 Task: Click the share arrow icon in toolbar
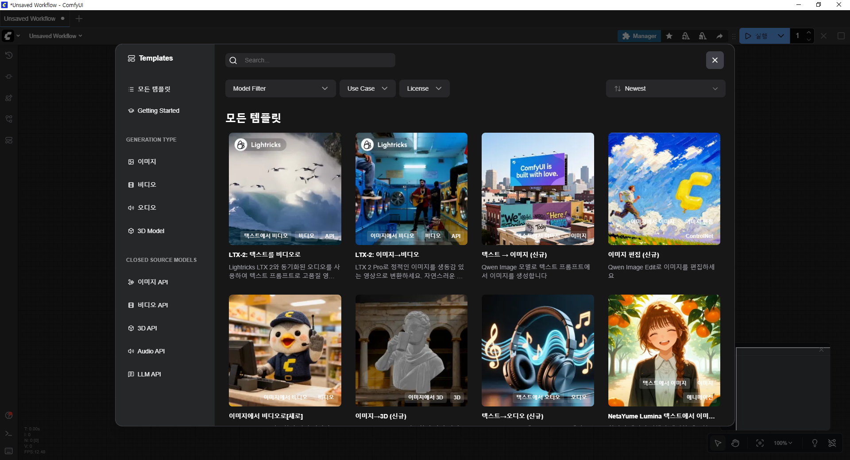(719, 36)
